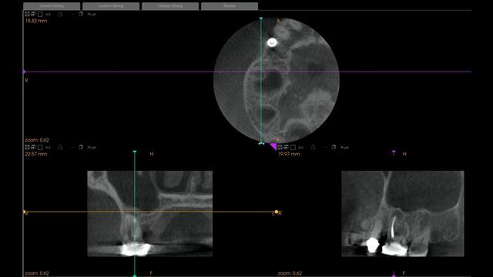Click the copy icon above 18.82 mm
The image size is (493, 277).
(81, 14)
